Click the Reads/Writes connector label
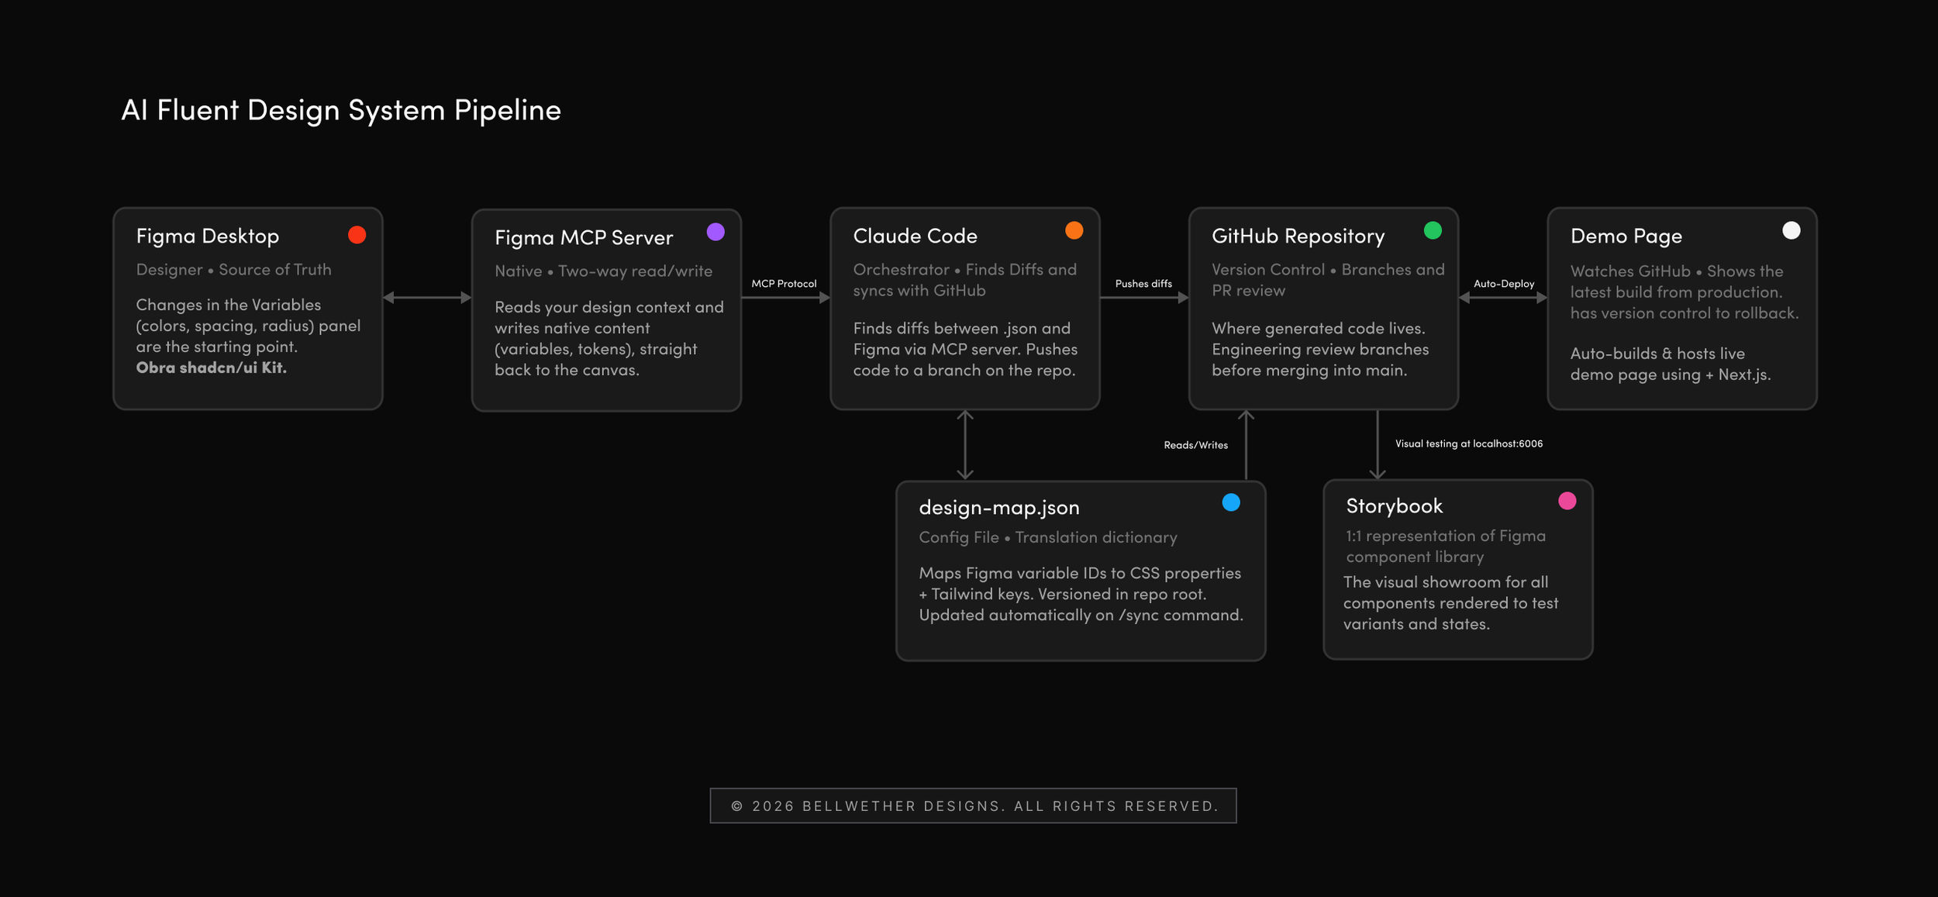1938x897 pixels. (x=1195, y=445)
